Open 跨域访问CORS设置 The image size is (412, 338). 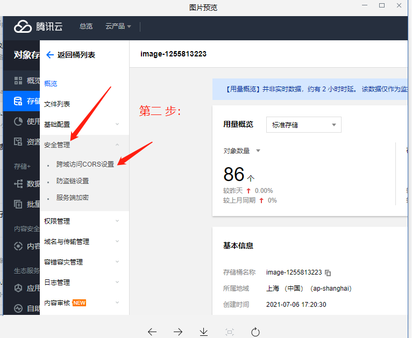click(85, 164)
